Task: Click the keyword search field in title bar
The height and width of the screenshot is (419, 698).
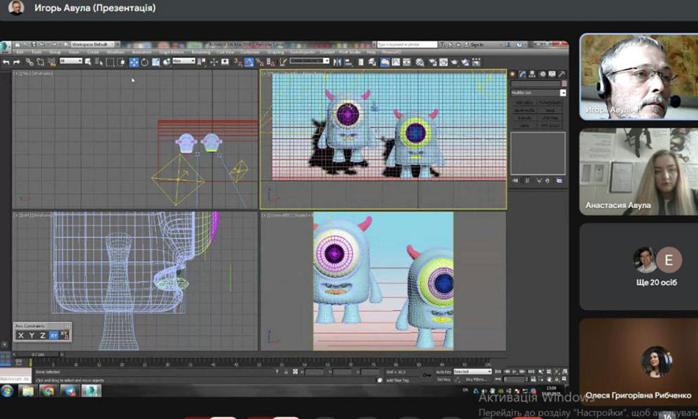Action: tap(407, 45)
